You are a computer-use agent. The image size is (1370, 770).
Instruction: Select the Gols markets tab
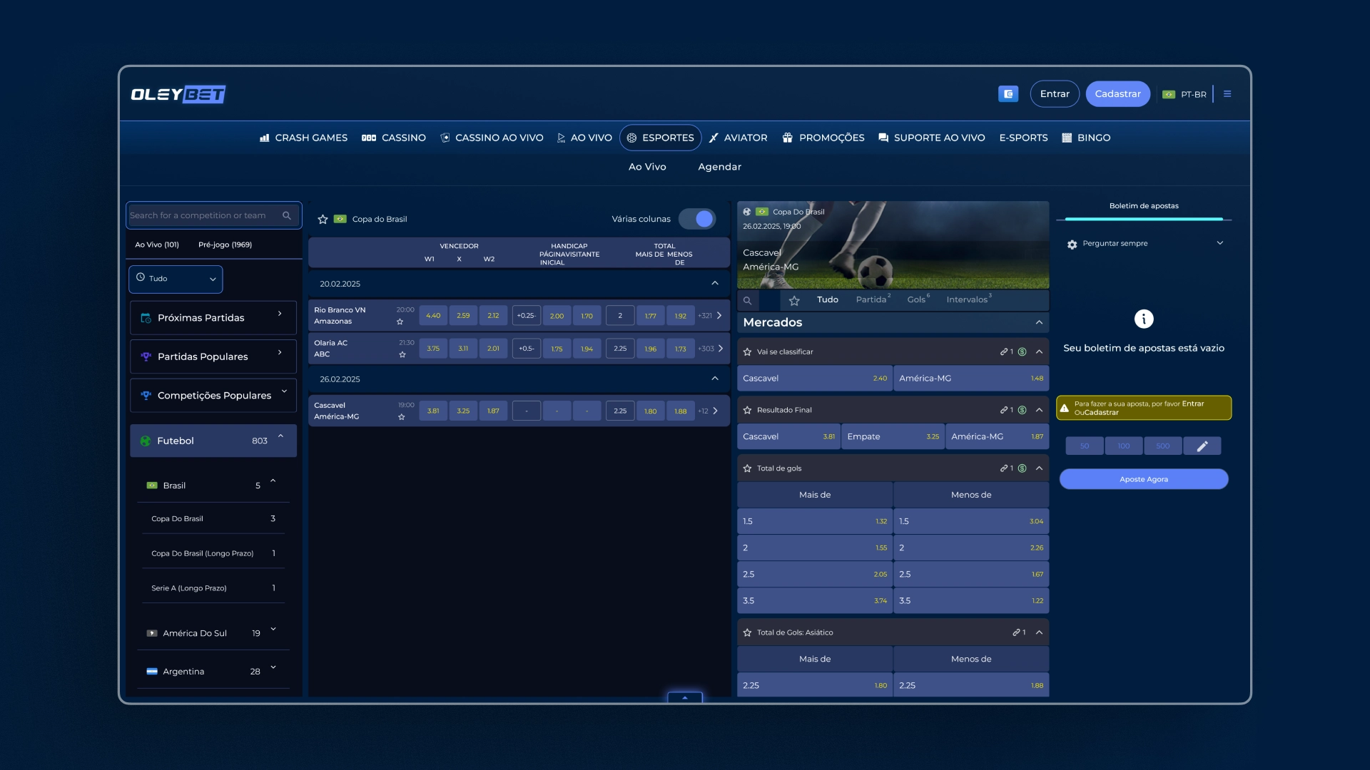[918, 299]
